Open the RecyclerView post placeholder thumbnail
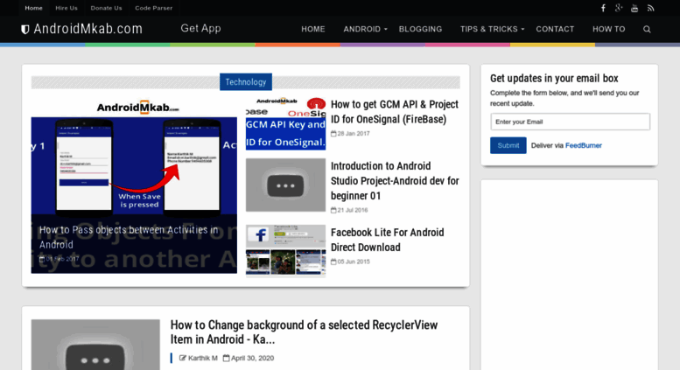This screenshot has height=370, width=680. (95, 345)
